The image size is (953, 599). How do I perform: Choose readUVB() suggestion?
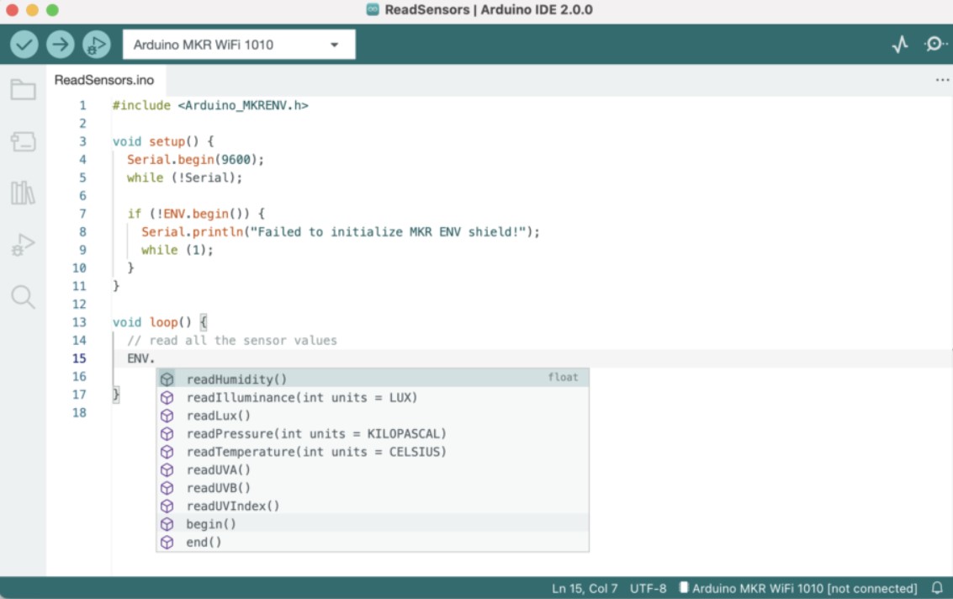coord(373,488)
